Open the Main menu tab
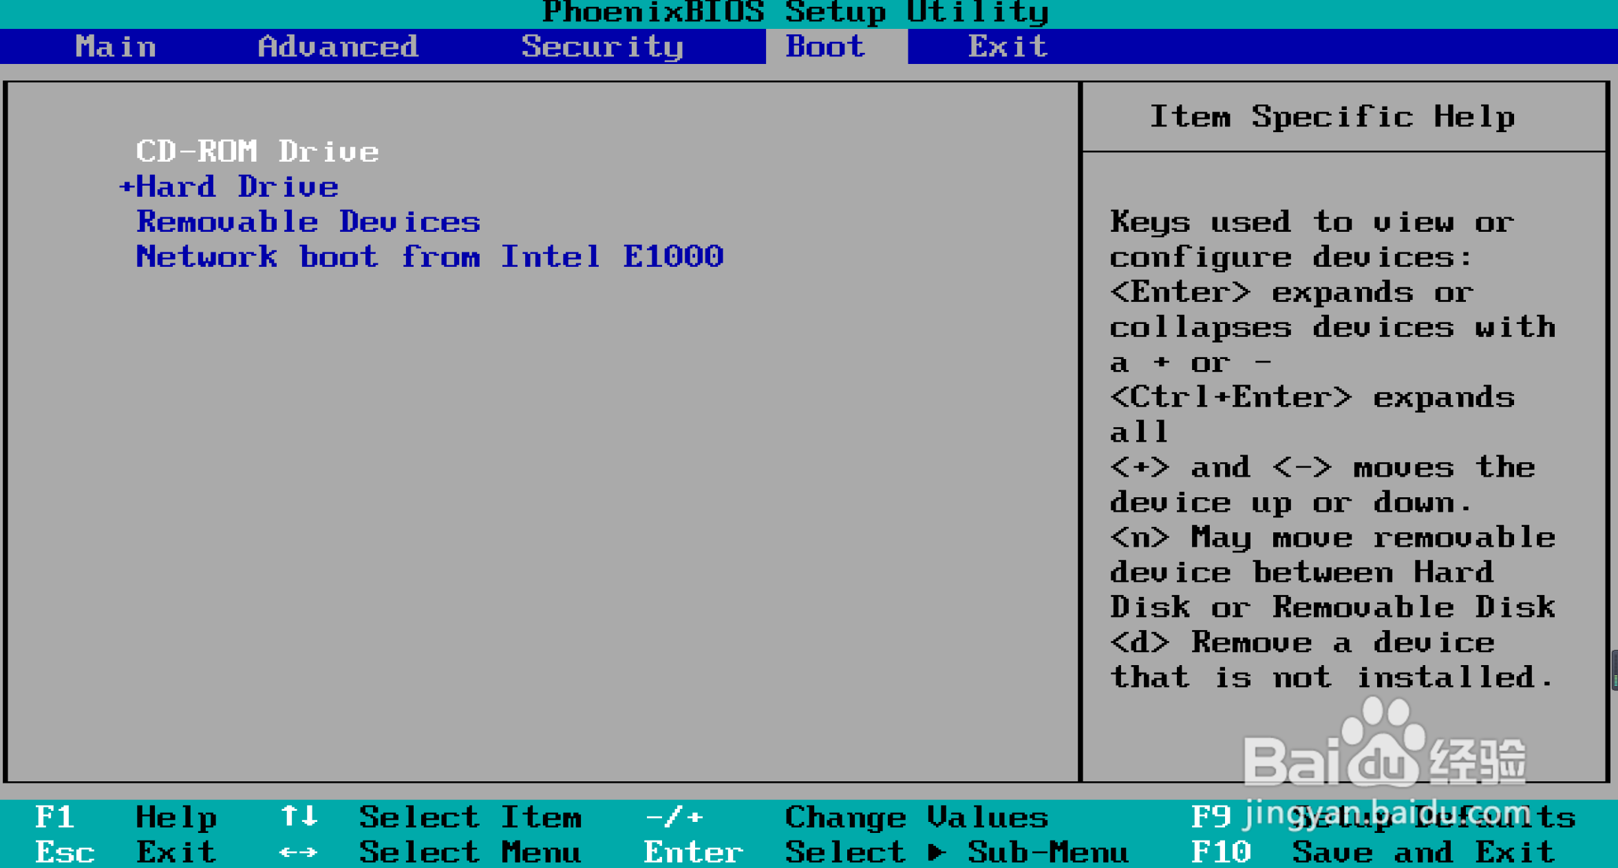 coord(116,47)
